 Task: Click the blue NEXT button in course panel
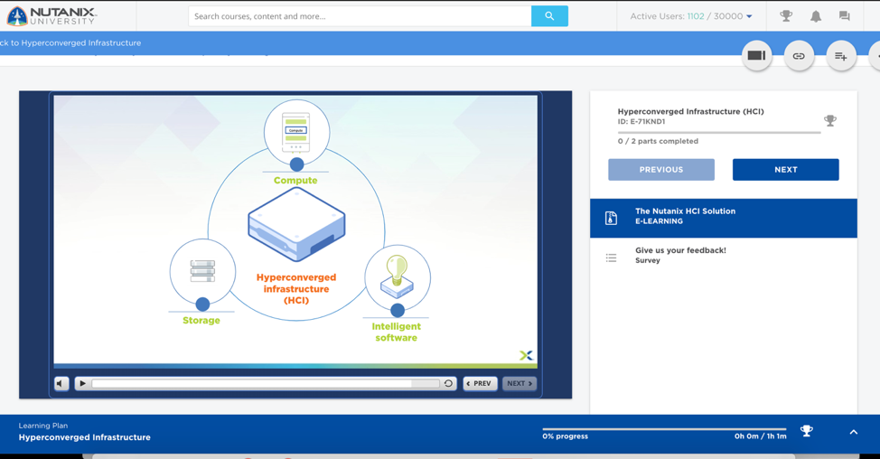pos(786,170)
